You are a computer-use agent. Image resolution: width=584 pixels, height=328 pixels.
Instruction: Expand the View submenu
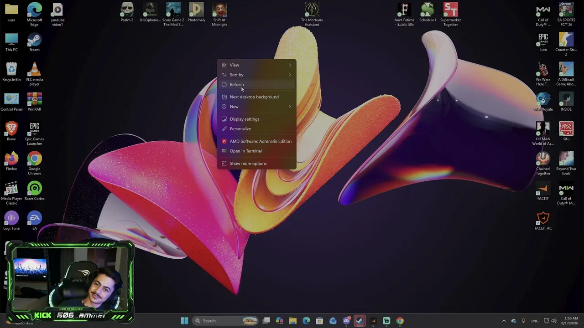click(256, 65)
